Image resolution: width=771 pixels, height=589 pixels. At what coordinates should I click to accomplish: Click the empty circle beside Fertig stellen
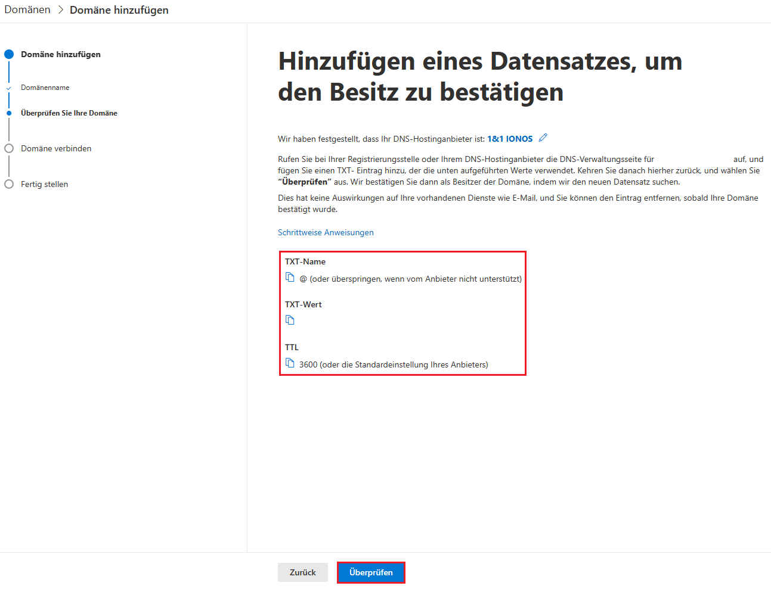point(9,184)
